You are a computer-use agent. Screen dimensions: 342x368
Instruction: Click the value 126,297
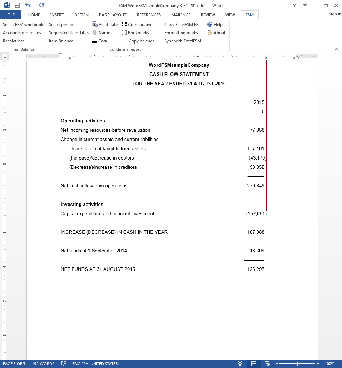[256, 269]
